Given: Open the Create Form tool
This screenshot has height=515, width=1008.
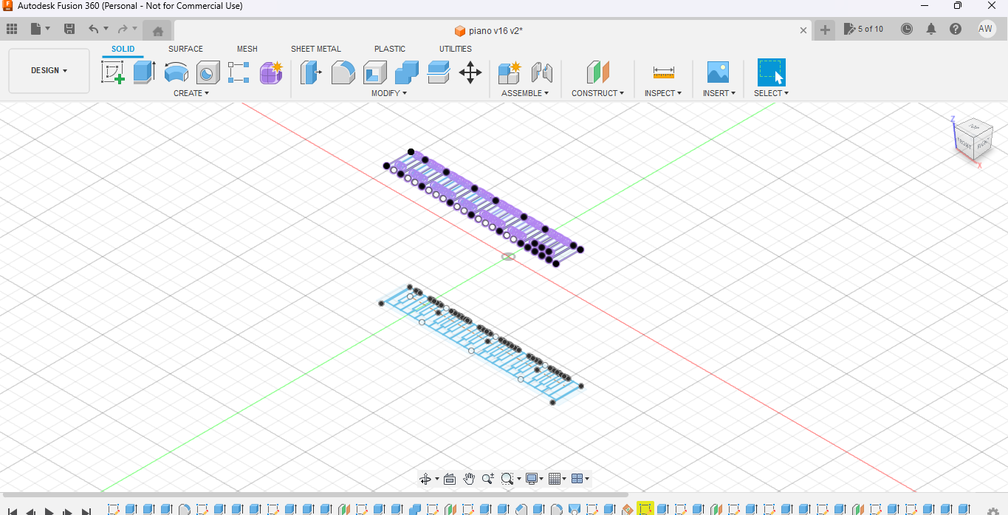Looking at the screenshot, I should pos(271,72).
